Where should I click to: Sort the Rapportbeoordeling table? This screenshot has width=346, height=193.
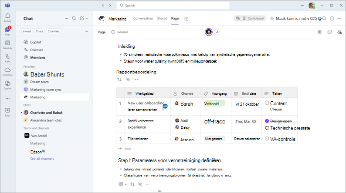tap(119, 80)
